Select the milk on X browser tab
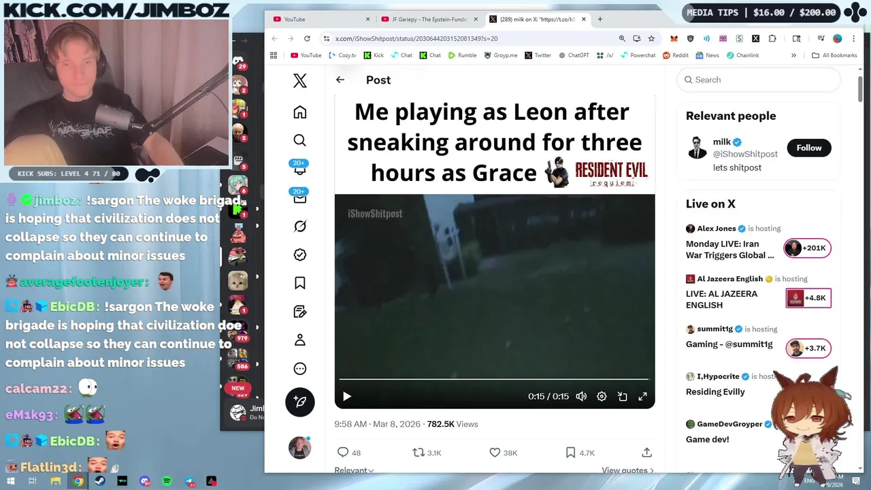 (538, 19)
